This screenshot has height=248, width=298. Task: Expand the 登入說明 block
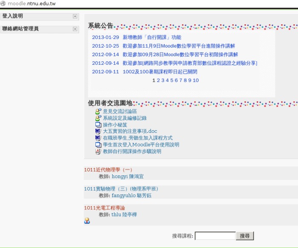75,16
